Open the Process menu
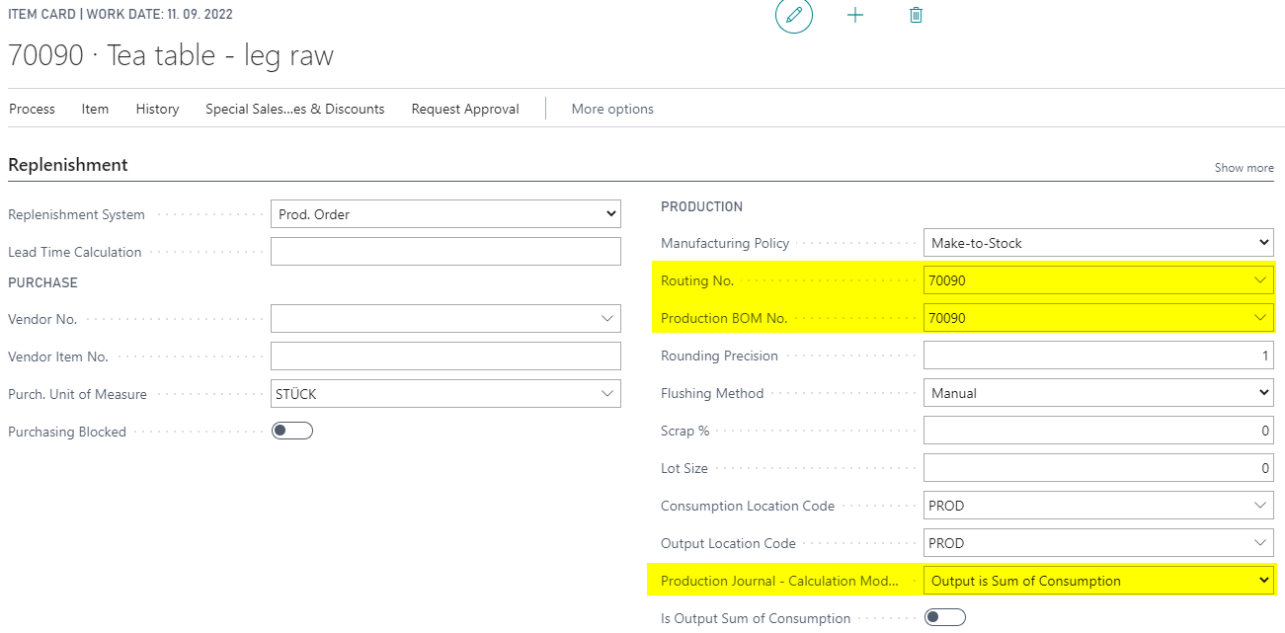This screenshot has width=1285, height=633. click(33, 109)
